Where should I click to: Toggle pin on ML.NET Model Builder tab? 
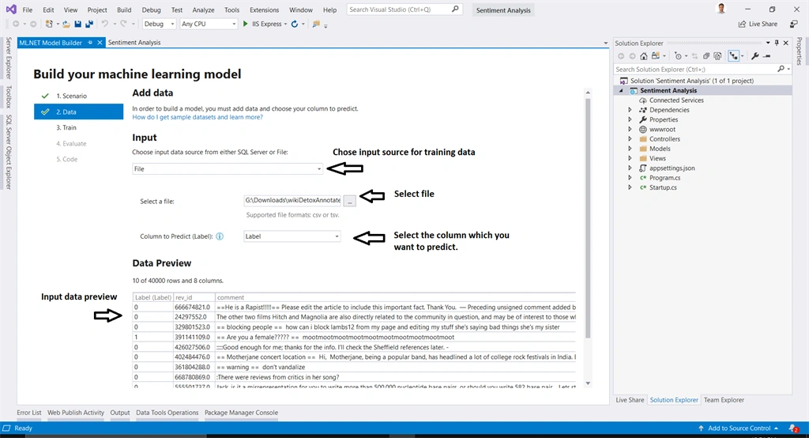point(90,43)
